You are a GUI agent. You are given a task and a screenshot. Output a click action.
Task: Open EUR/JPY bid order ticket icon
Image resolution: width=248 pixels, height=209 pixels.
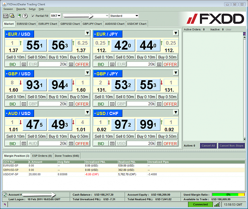tap(112, 64)
